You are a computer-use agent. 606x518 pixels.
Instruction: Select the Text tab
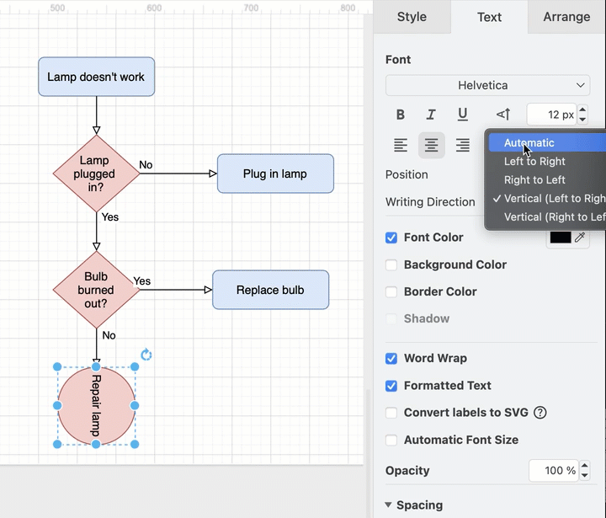pos(489,17)
